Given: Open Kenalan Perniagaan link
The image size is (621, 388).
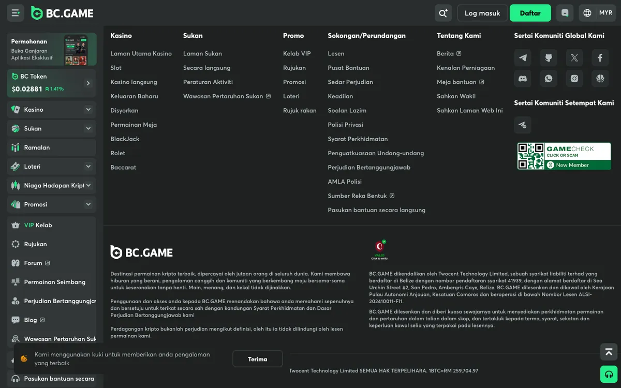Looking at the screenshot, I should 466,68.
